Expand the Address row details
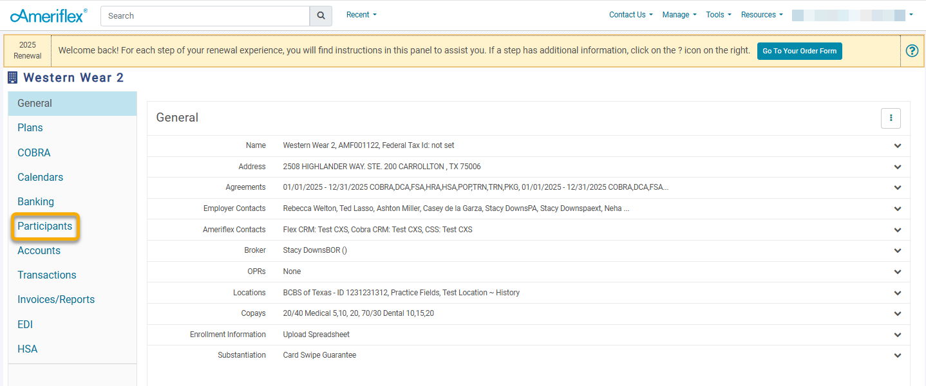This screenshot has height=386, width=926. 898,167
